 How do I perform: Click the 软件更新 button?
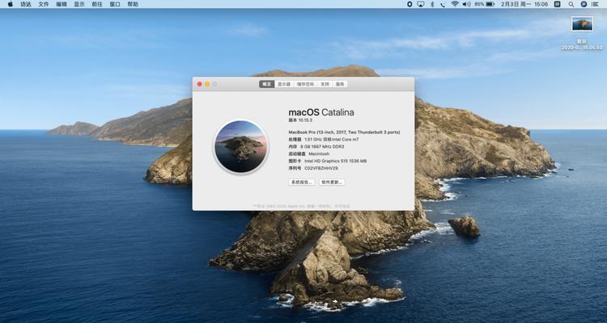332,182
